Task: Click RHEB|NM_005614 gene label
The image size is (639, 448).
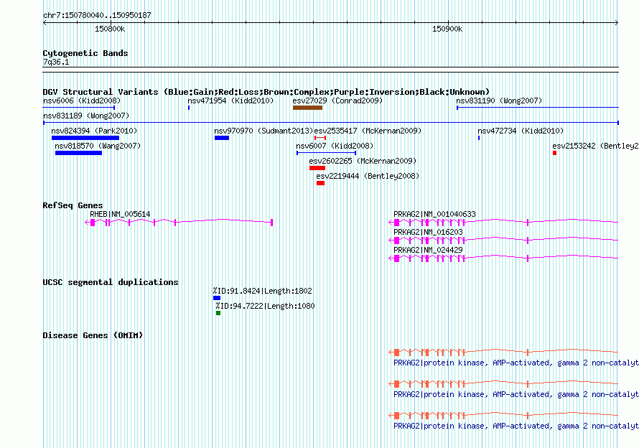Action: 120,214
